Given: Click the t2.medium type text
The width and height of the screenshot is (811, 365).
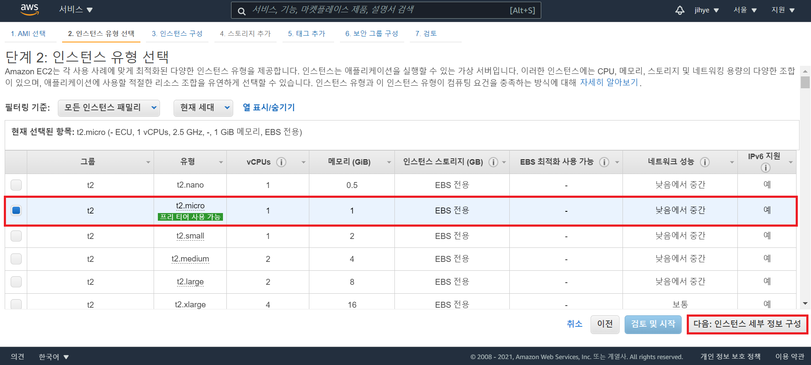Looking at the screenshot, I should (190, 259).
